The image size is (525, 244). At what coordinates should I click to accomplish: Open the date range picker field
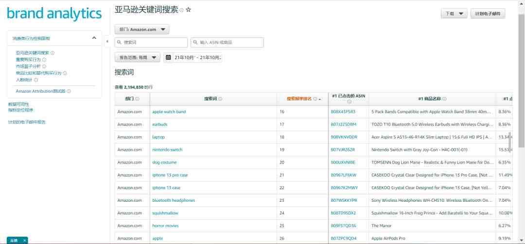(x=193, y=58)
